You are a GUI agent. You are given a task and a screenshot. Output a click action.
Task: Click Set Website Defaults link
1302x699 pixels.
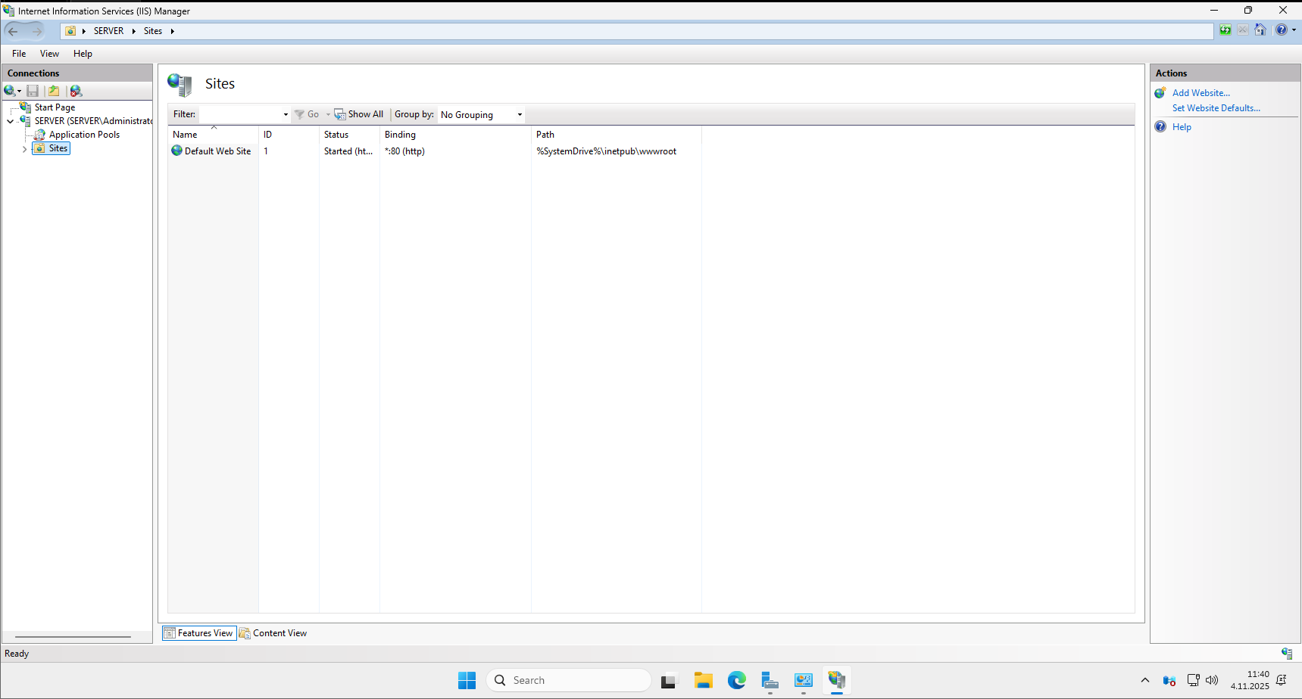tap(1216, 108)
